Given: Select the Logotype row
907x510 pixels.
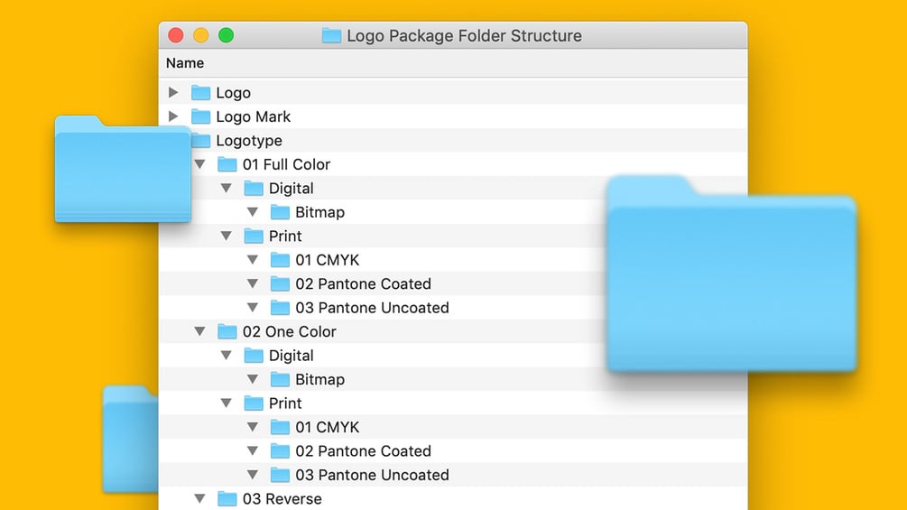Looking at the screenshot, I should tap(249, 141).
